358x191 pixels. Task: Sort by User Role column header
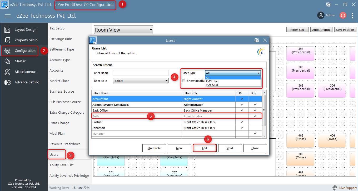pyautogui.click(x=209, y=93)
